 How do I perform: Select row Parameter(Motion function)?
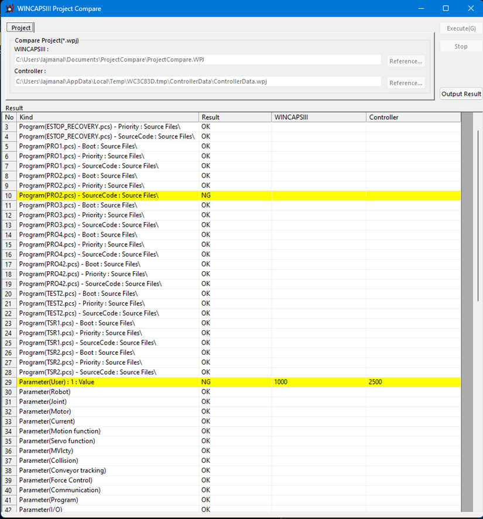pyautogui.click(x=231, y=431)
